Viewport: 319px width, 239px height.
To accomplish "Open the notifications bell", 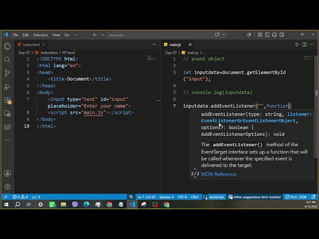I will coord(314,197).
